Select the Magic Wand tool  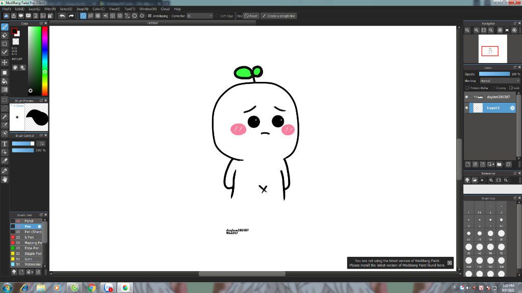[5, 117]
